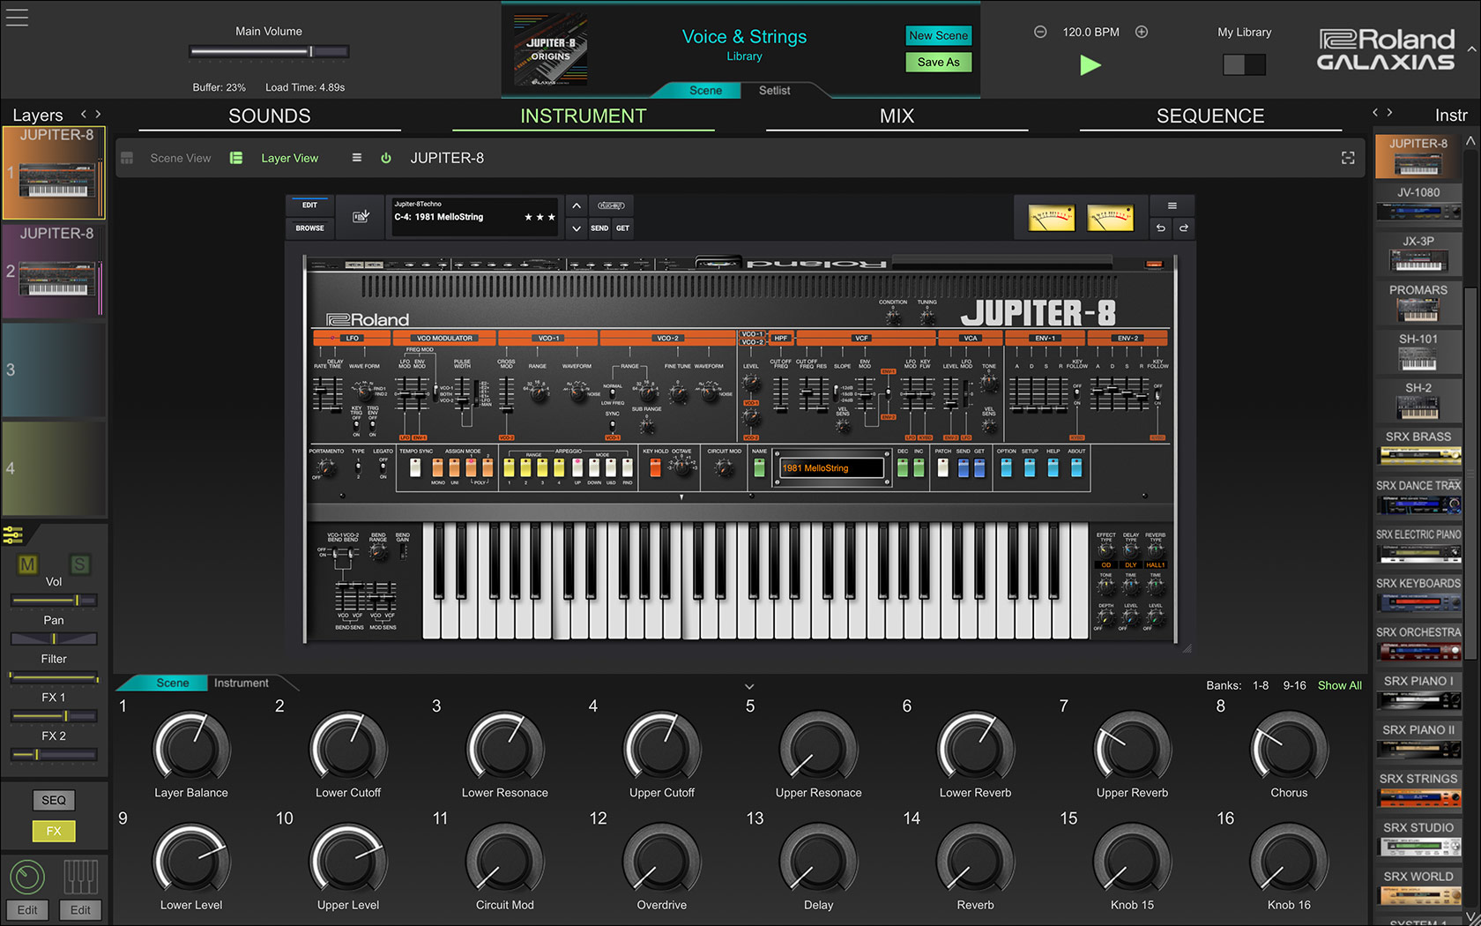This screenshot has height=926, width=1481.
Task: Adjust the layer Pan slider
Action: [x=54, y=638]
